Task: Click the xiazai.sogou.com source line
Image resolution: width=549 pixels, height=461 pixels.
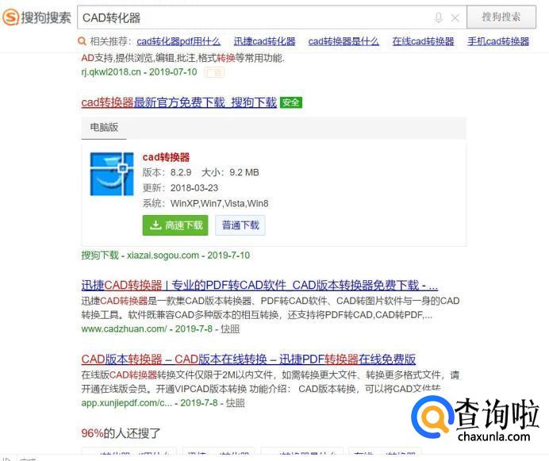Action: click(x=165, y=255)
